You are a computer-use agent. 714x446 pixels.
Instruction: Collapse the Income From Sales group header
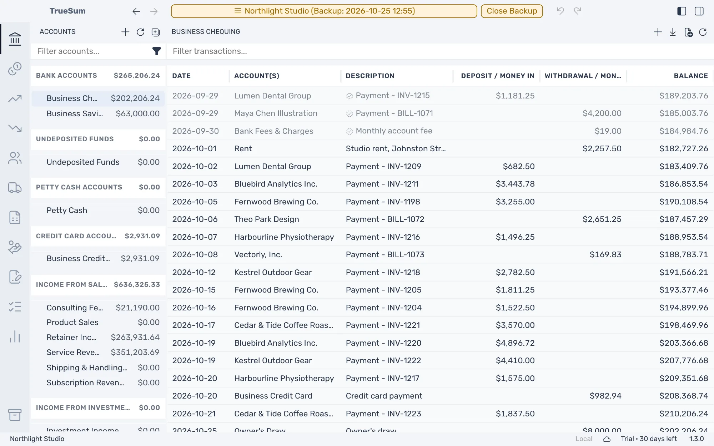click(98, 285)
